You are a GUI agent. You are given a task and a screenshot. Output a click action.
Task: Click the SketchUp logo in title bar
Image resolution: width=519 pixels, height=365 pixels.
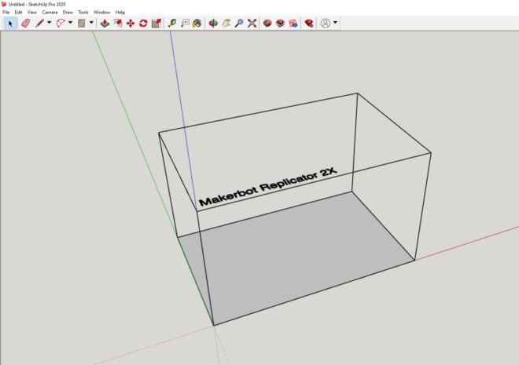[4, 4]
